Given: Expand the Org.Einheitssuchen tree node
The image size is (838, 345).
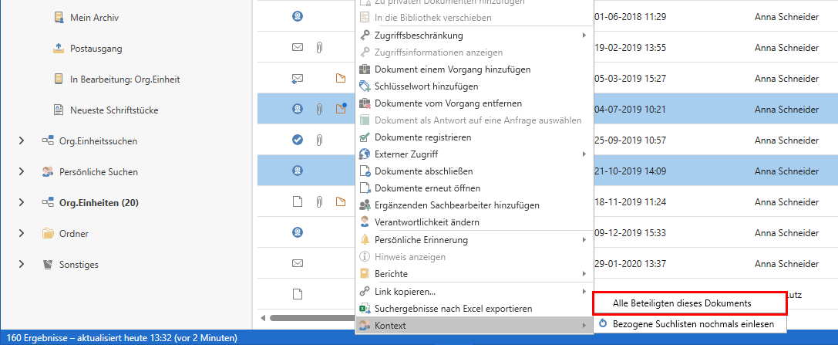Looking at the screenshot, I should point(21,141).
